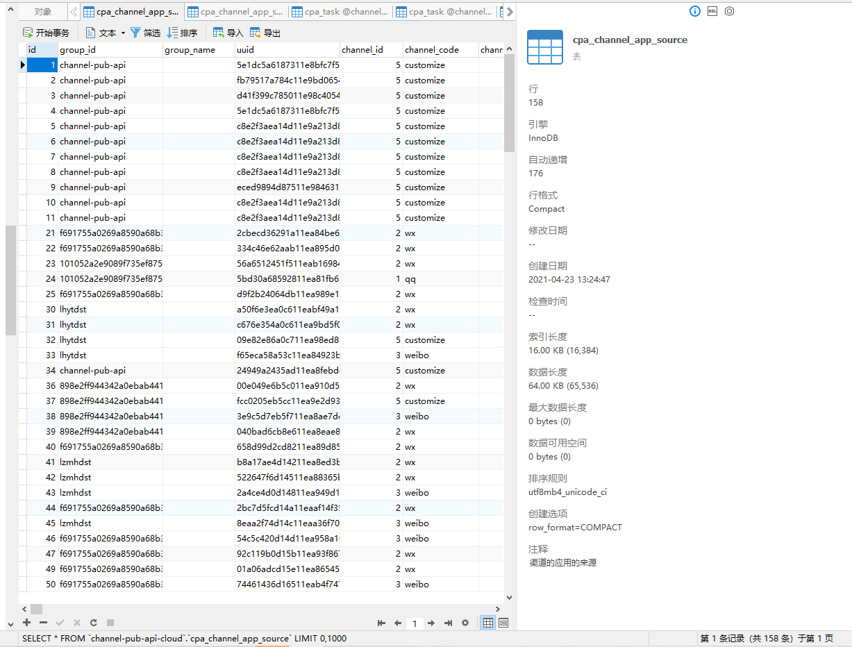Click the id column header

[42, 50]
